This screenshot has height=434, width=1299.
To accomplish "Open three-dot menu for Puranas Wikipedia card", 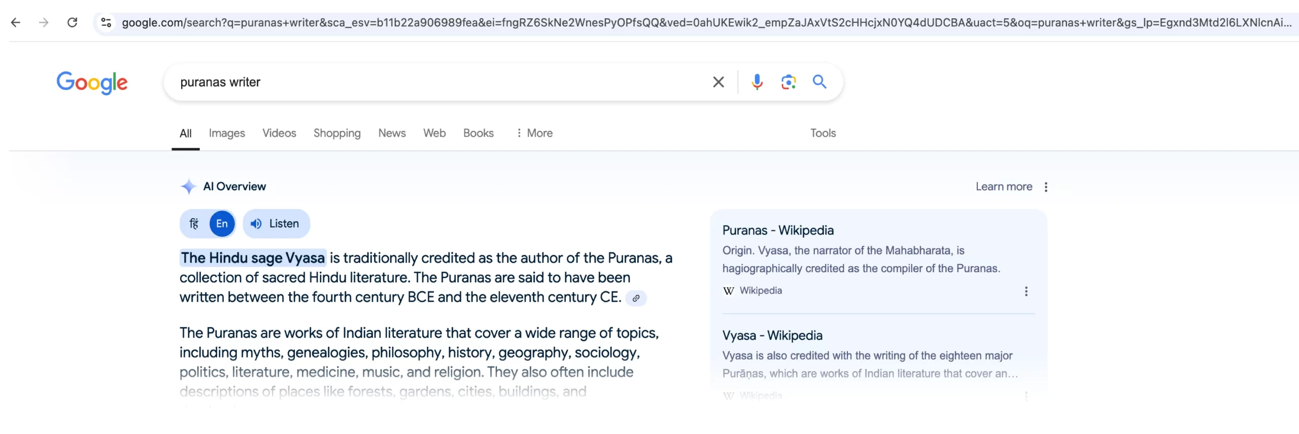I will tap(1026, 292).
